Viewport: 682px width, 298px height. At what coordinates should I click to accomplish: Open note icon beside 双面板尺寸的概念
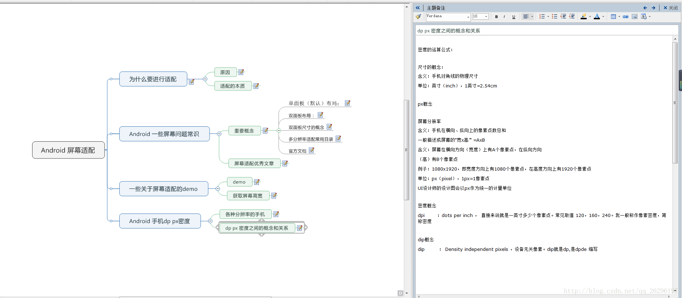[329, 127]
